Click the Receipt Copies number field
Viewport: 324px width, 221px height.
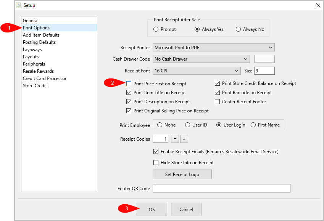[x=160, y=139]
